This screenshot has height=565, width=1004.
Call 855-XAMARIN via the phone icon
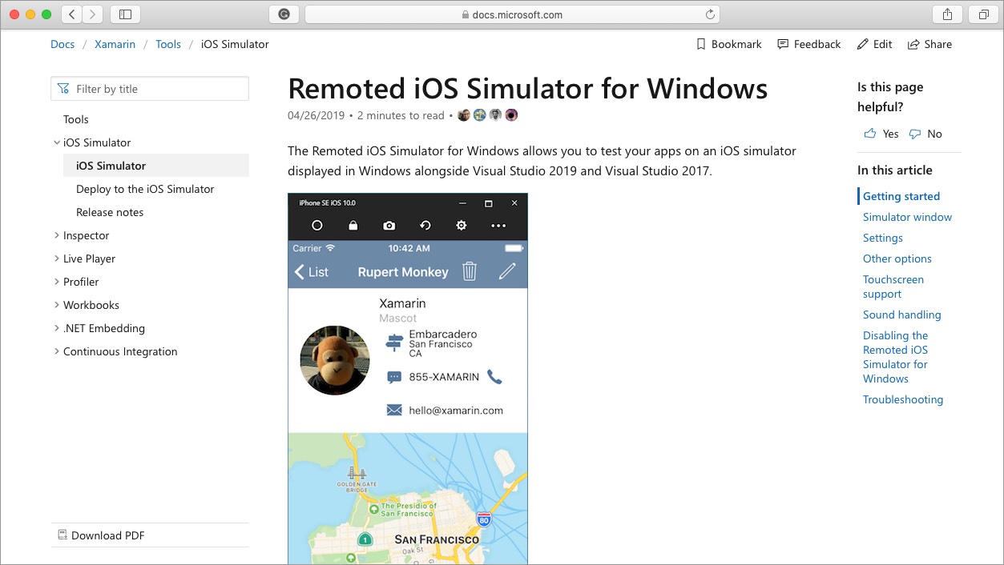[x=495, y=376]
